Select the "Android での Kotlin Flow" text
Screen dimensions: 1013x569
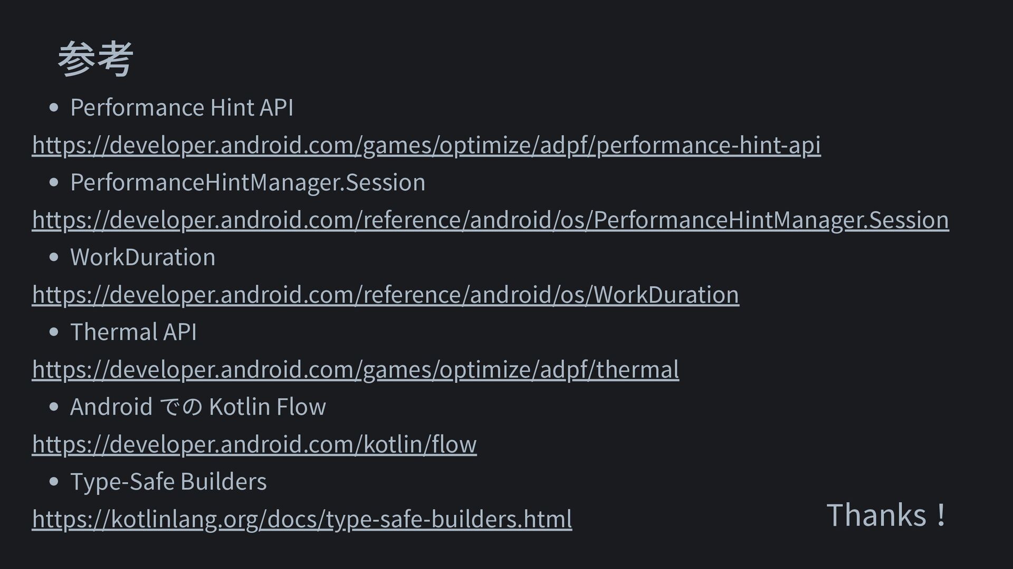(198, 407)
